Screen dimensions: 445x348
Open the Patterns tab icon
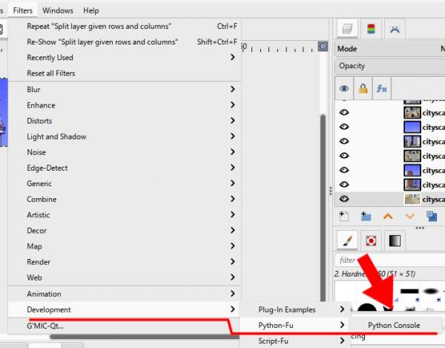click(371, 240)
